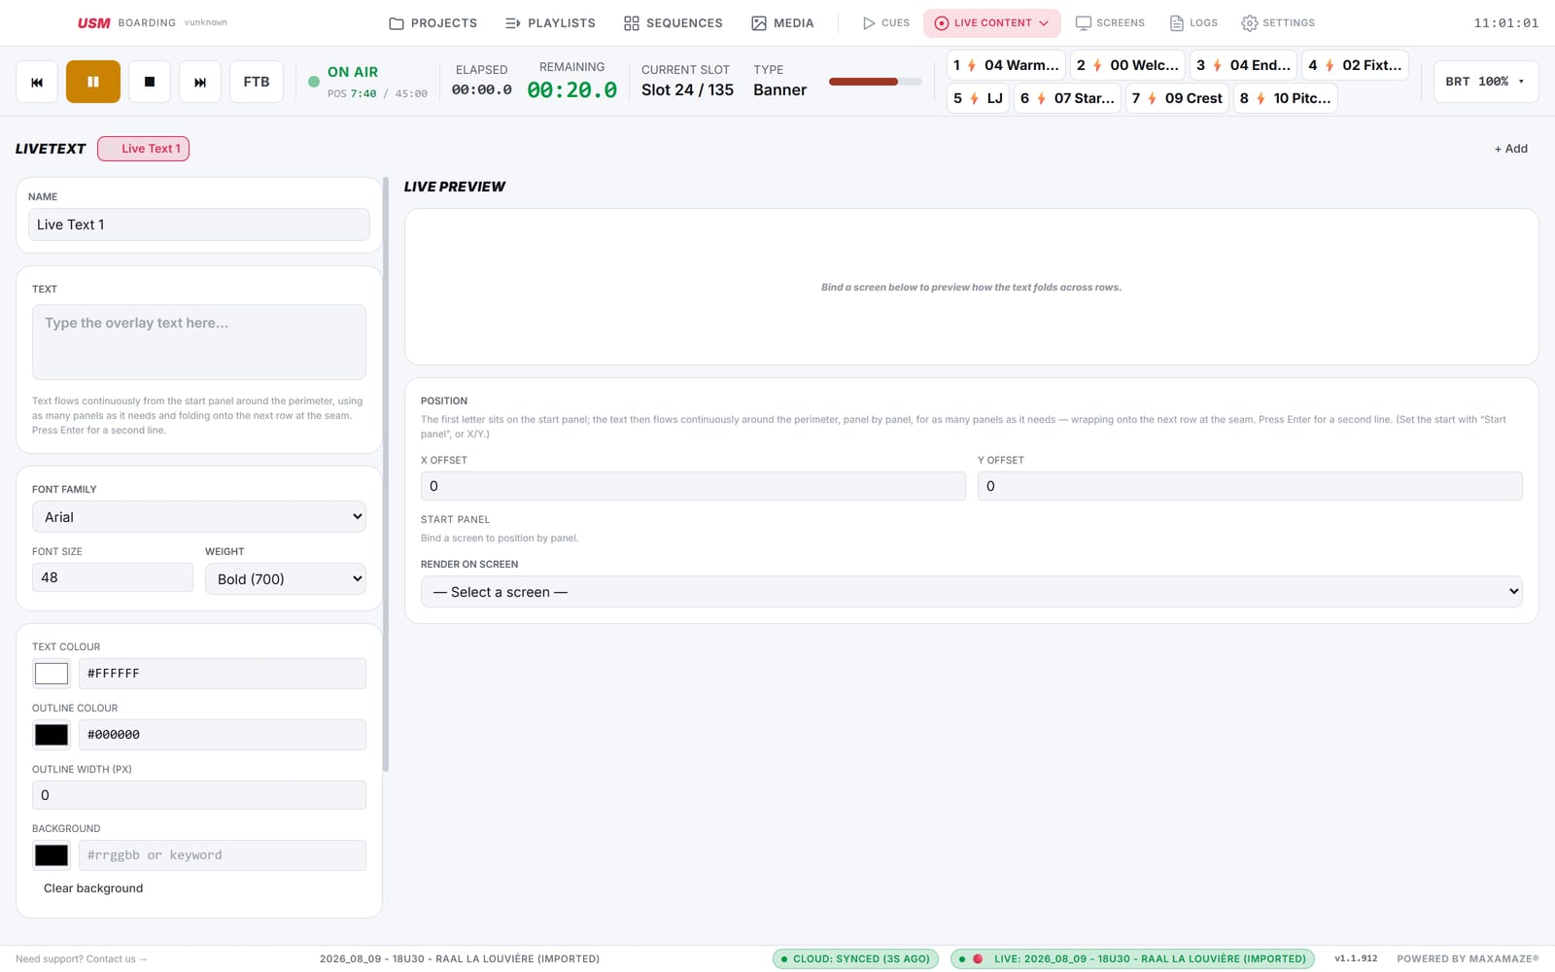Trigger cue 5 'LJ'
1555x972 pixels.
(978, 98)
